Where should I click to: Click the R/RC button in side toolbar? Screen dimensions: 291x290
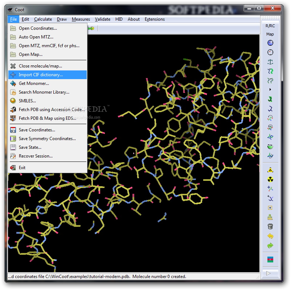[x=270, y=26]
